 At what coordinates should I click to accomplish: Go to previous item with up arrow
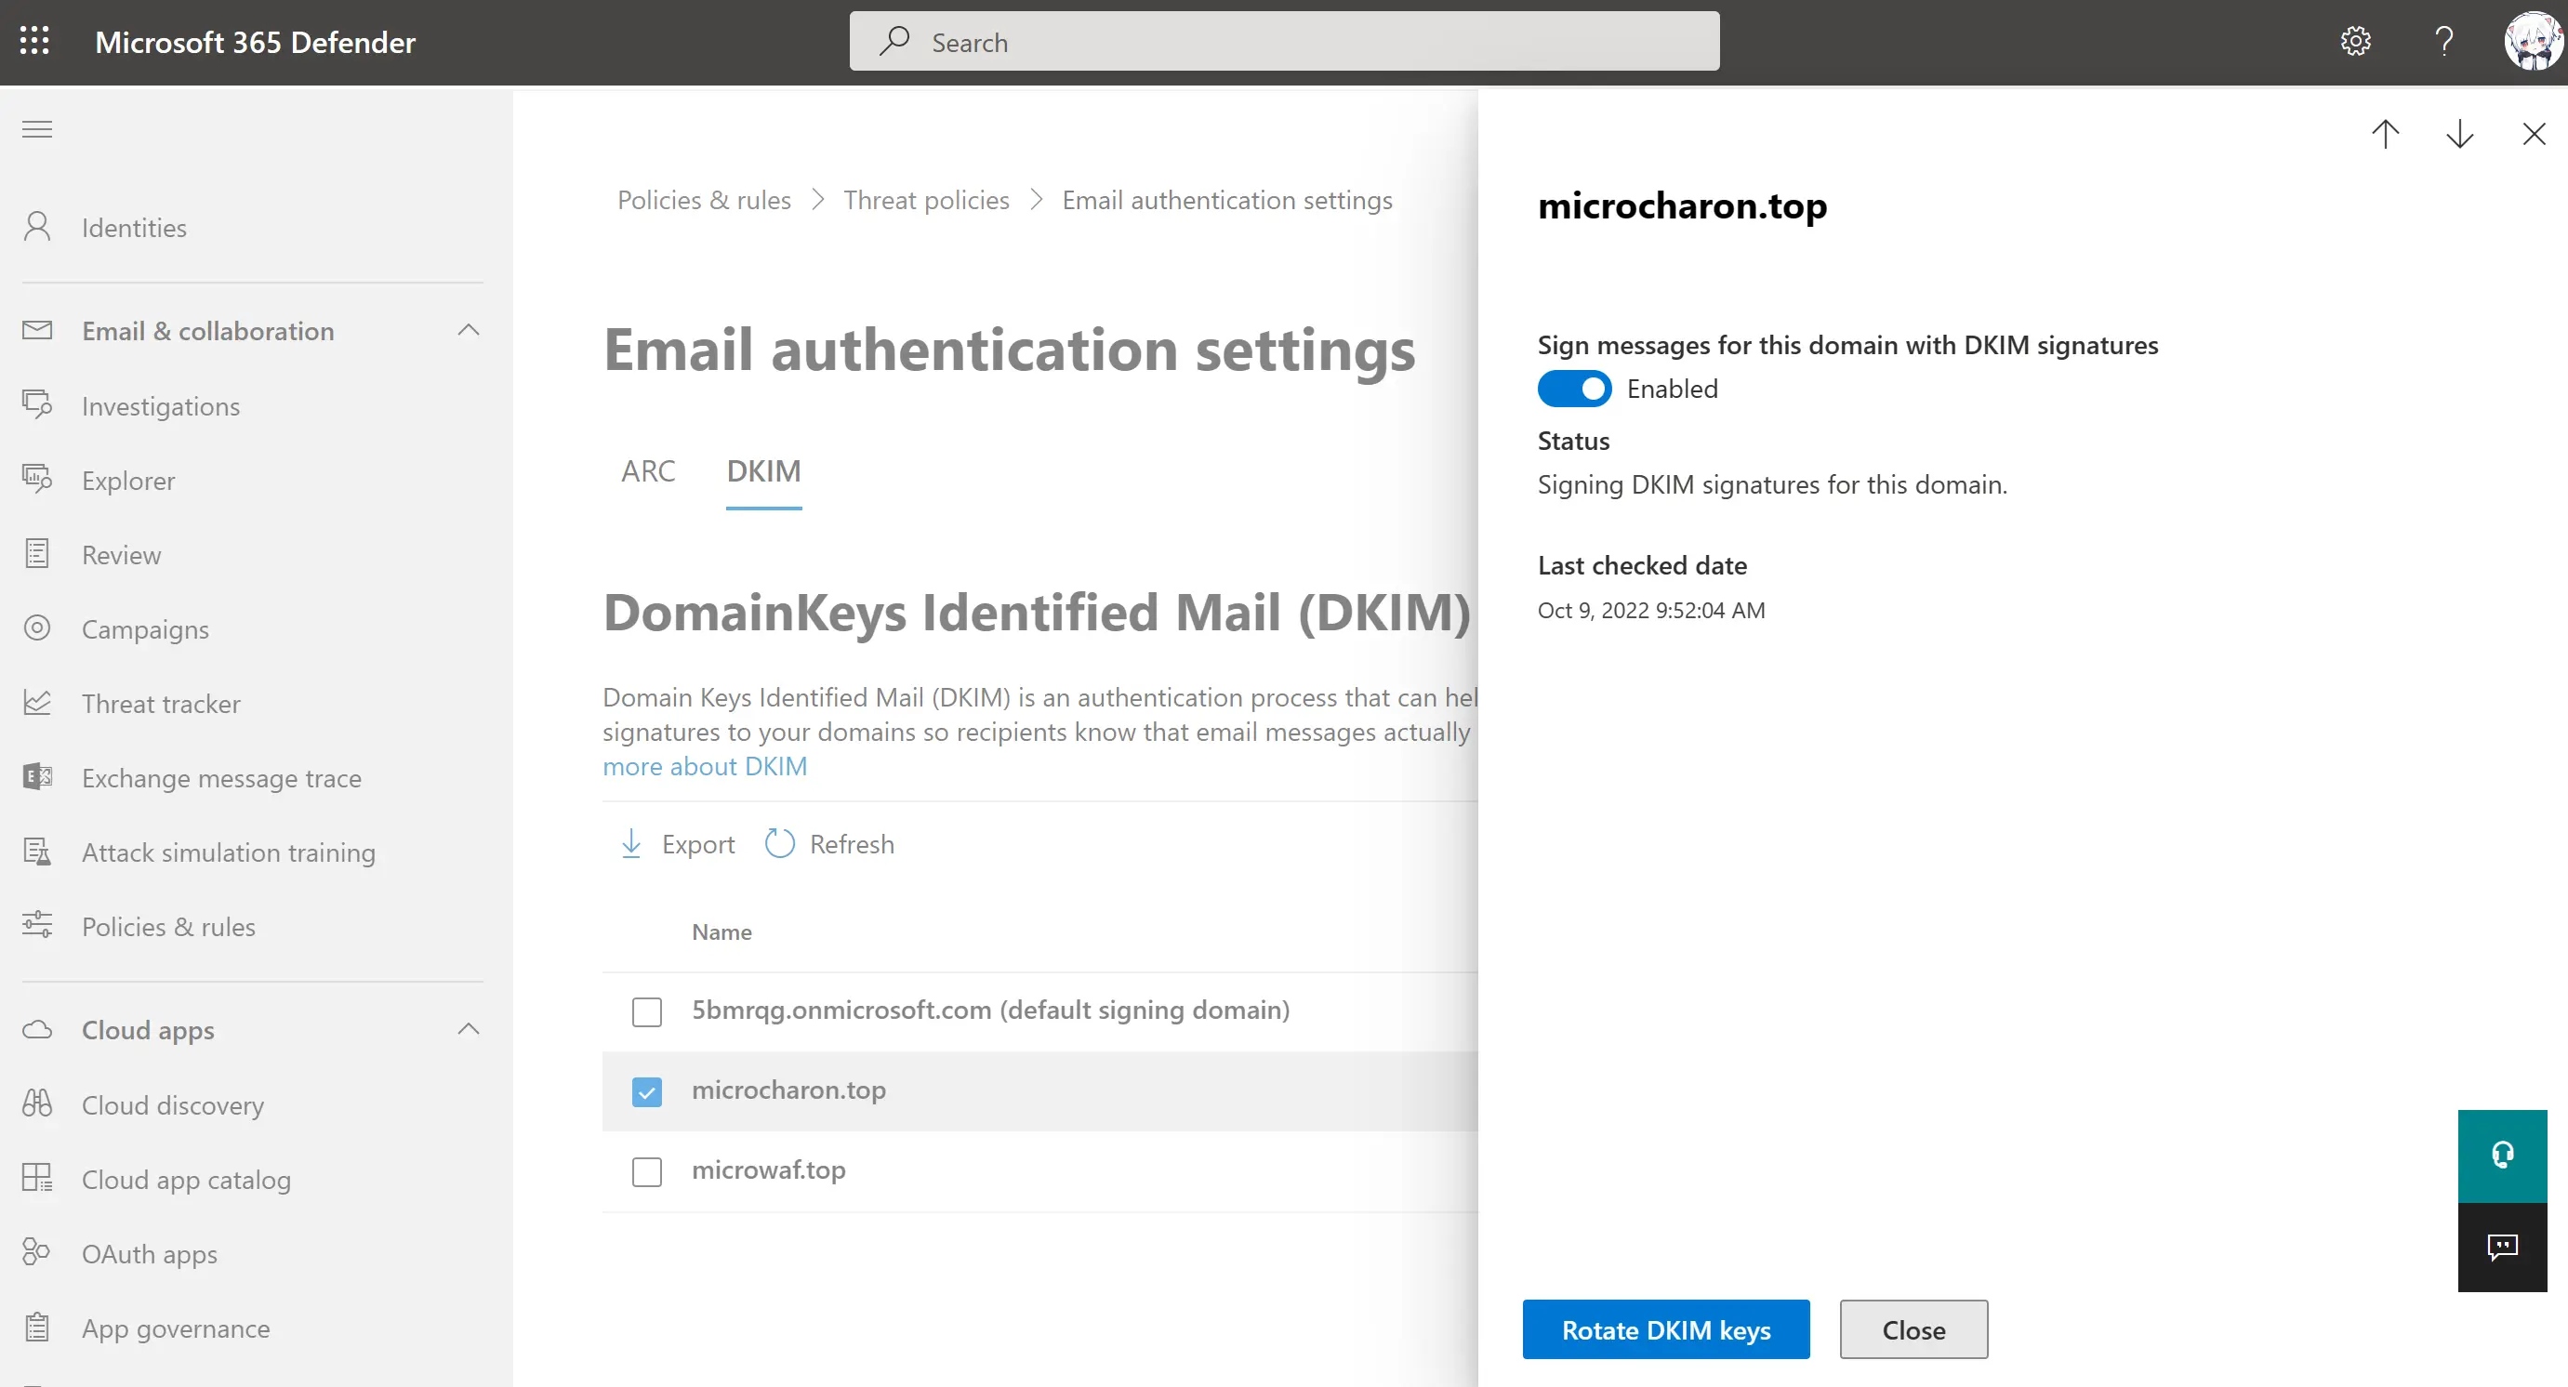click(2385, 134)
